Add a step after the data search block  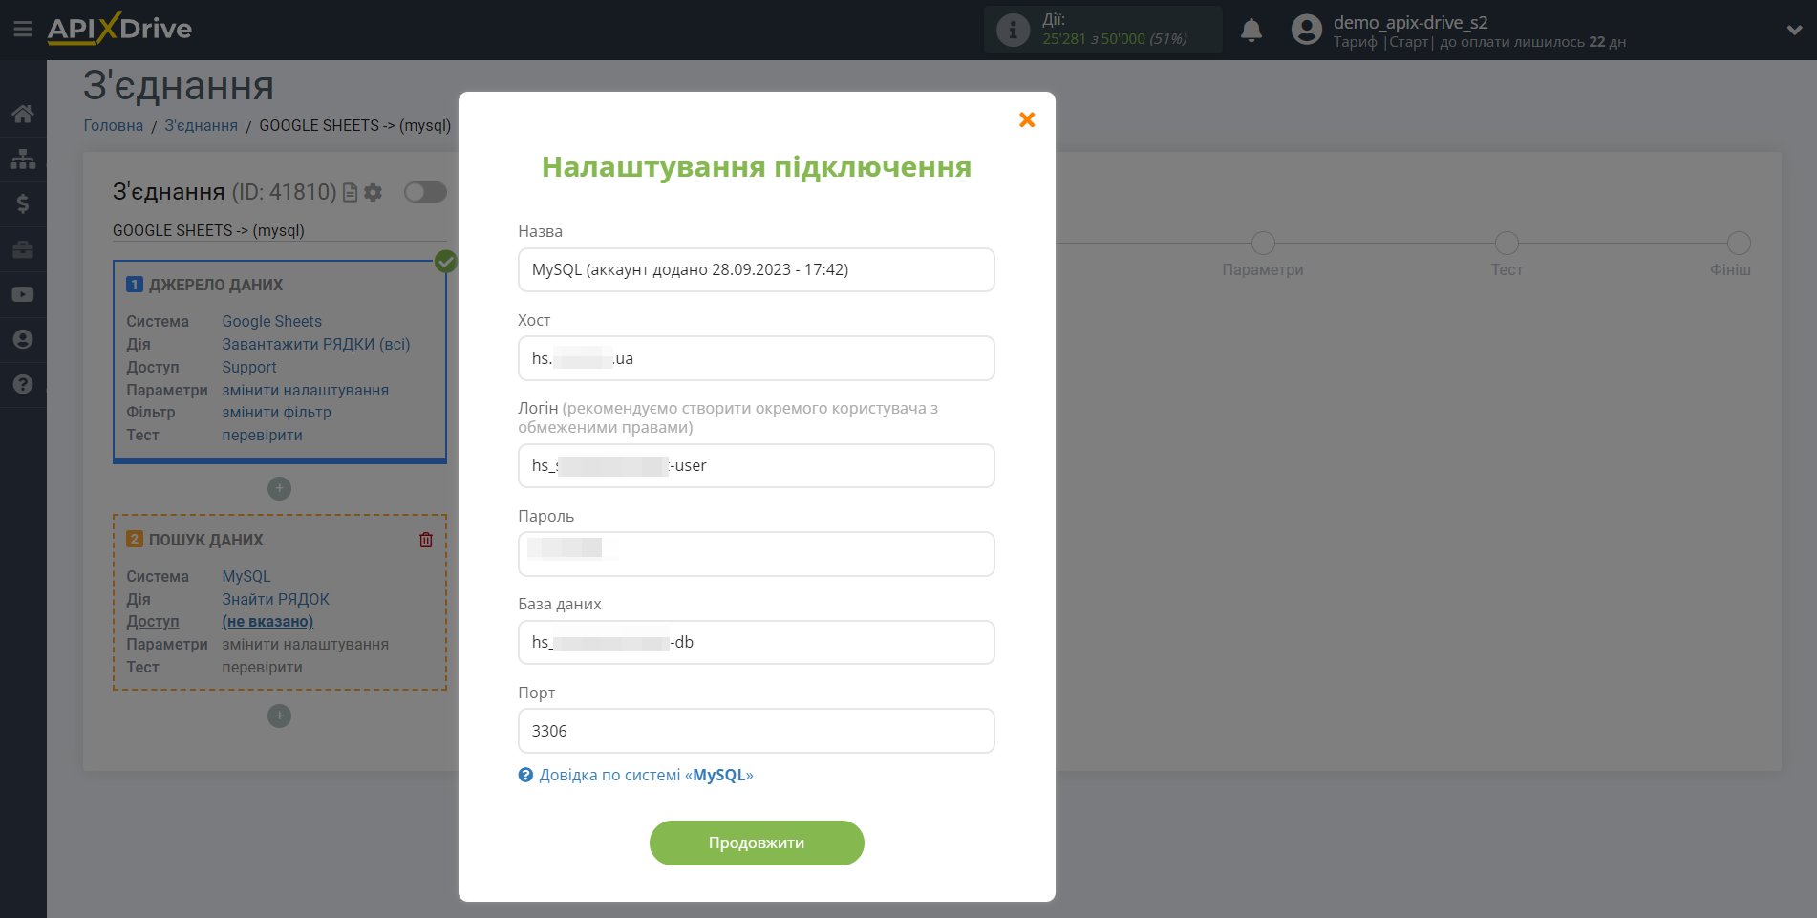279,715
